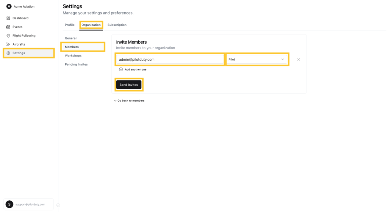Click the Invite Members heading

coord(131,42)
